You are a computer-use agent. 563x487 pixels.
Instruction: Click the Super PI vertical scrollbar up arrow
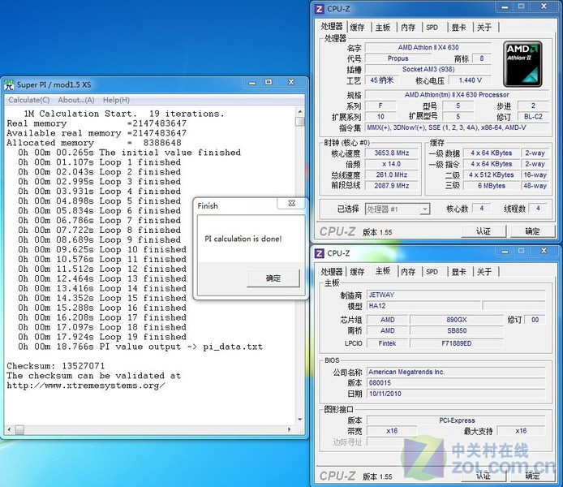(x=300, y=111)
